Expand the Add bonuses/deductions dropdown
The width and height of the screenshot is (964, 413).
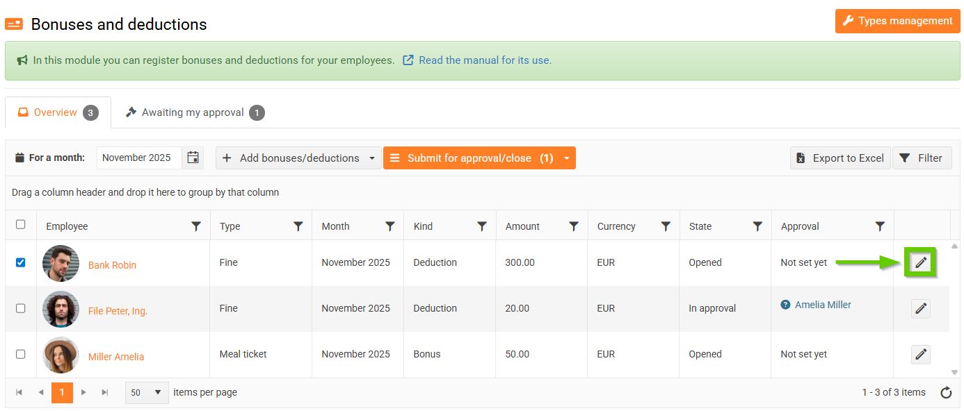pyautogui.click(x=371, y=158)
